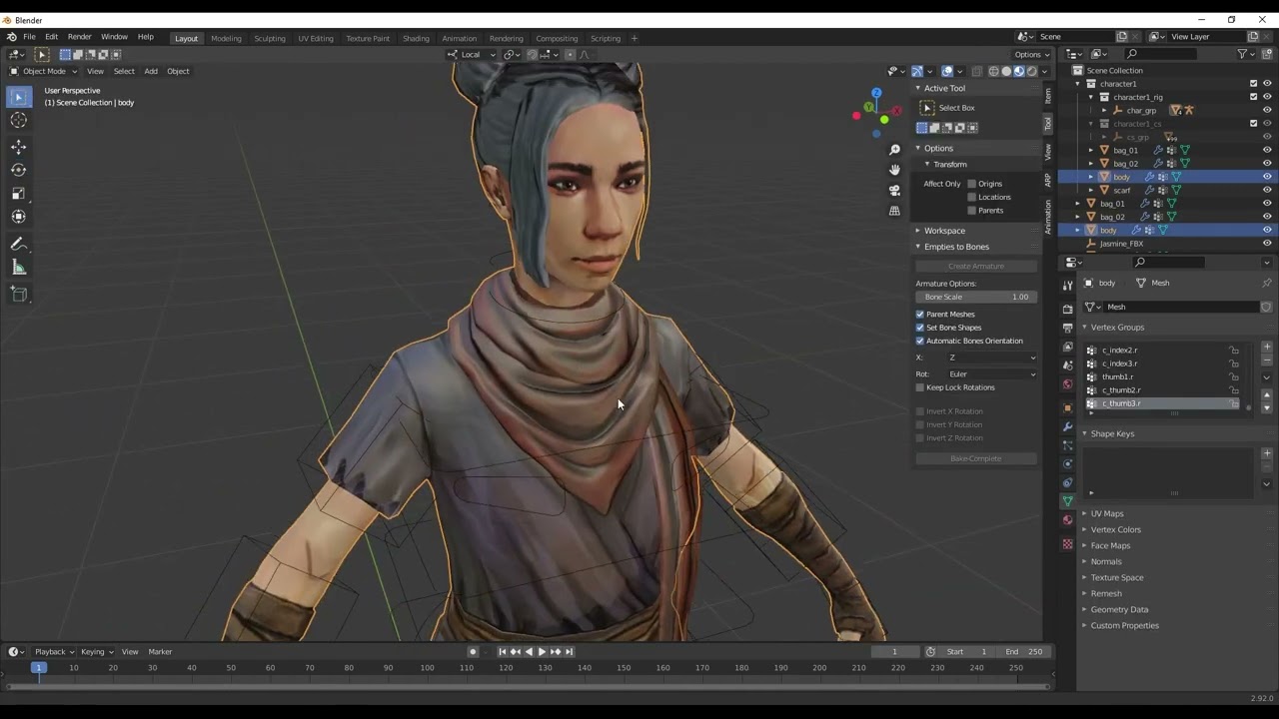The image size is (1279, 719).
Task: Open the Object Constraints properties tab
Action: pos(1067,482)
